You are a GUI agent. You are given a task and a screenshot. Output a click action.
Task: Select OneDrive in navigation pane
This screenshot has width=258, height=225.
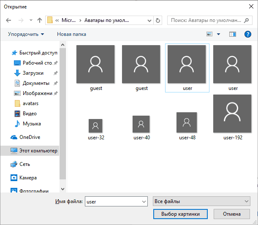(25, 137)
